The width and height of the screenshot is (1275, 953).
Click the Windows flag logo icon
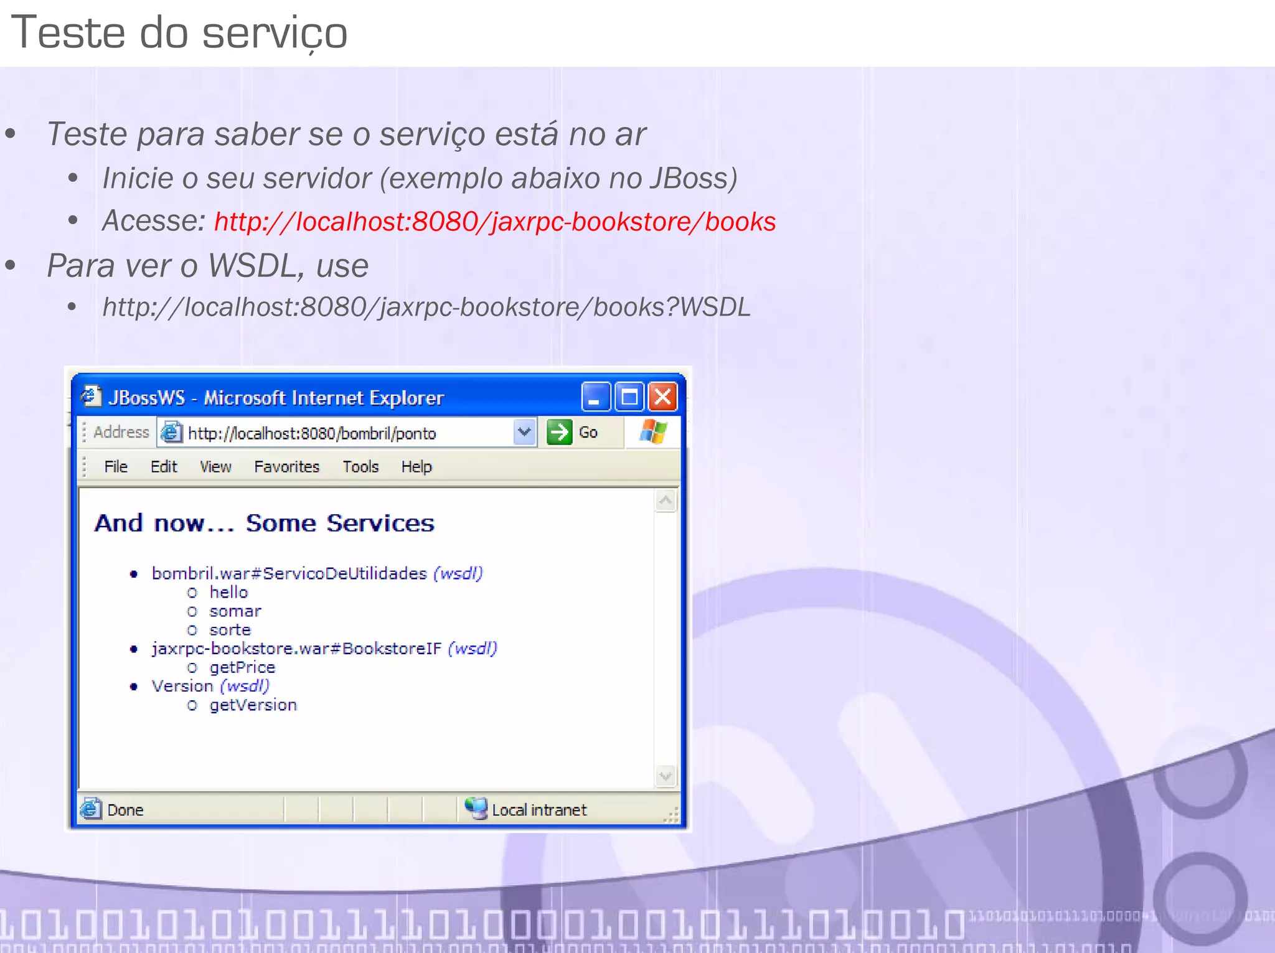[x=653, y=431]
